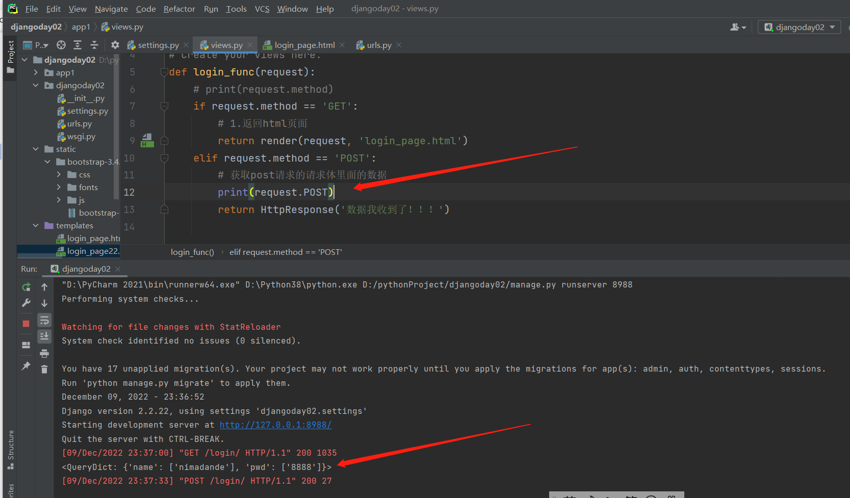Pin the Run tab

[x=26, y=366]
